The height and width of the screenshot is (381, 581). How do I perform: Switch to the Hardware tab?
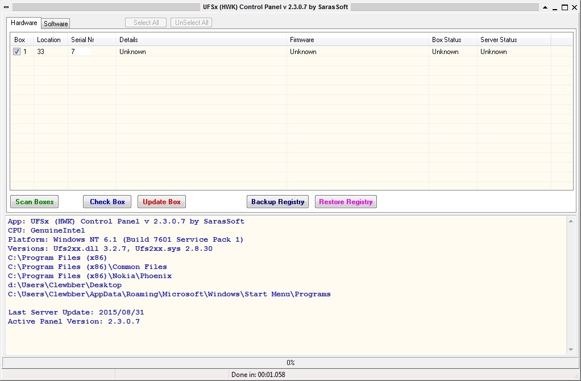click(x=24, y=23)
